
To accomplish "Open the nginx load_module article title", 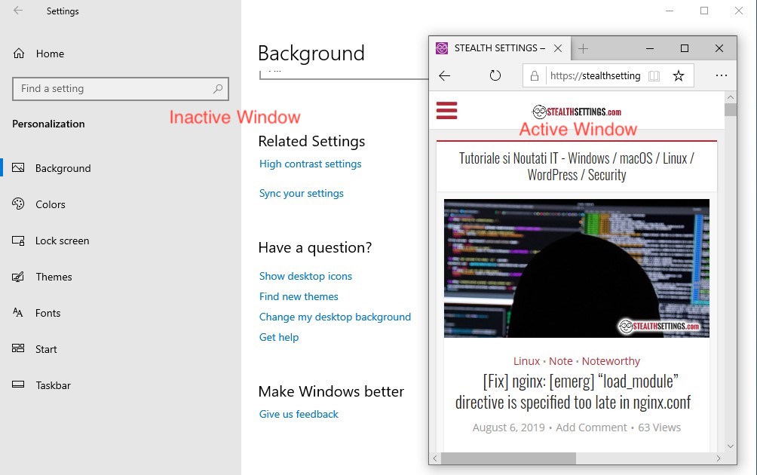I will point(573,391).
